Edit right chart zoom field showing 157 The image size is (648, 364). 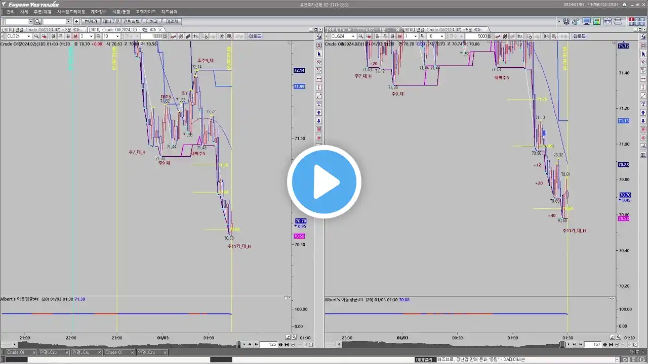click(593, 344)
